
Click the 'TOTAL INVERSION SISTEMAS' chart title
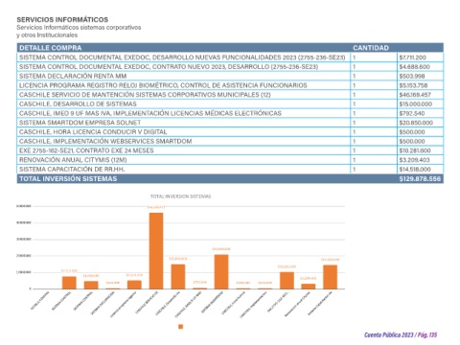[x=180, y=196]
